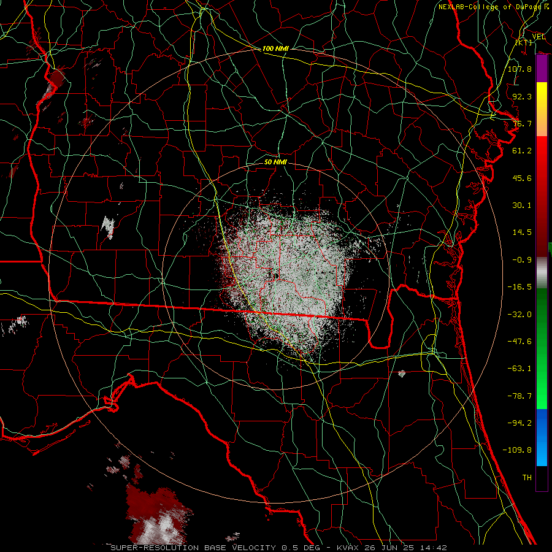Viewport: 552px width, 552px height.
Task: Click the "50 NMI" range ring label
Action: pyautogui.click(x=275, y=162)
